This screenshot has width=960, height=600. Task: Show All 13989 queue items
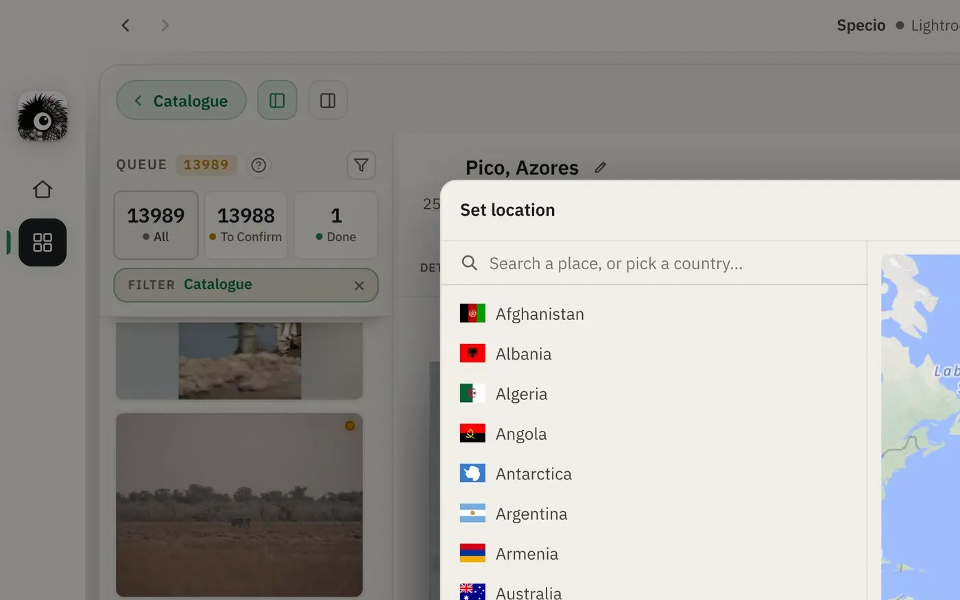coord(156,225)
